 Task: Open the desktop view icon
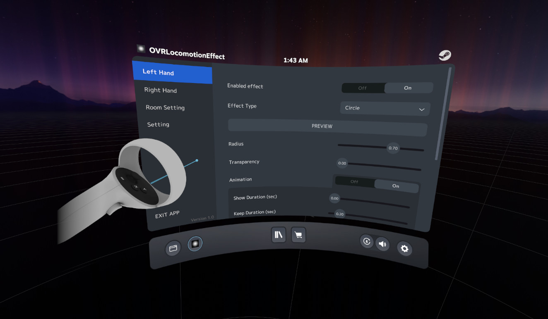(173, 248)
